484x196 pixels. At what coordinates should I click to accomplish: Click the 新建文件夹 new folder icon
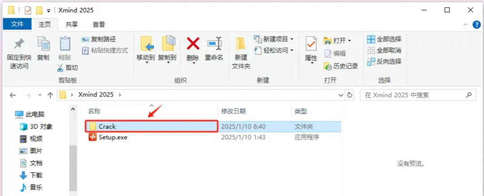(241, 44)
